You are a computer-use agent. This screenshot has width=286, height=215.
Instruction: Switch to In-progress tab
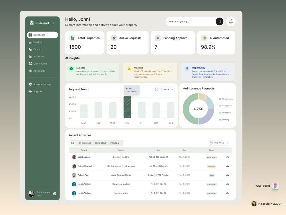tap(85, 143)
